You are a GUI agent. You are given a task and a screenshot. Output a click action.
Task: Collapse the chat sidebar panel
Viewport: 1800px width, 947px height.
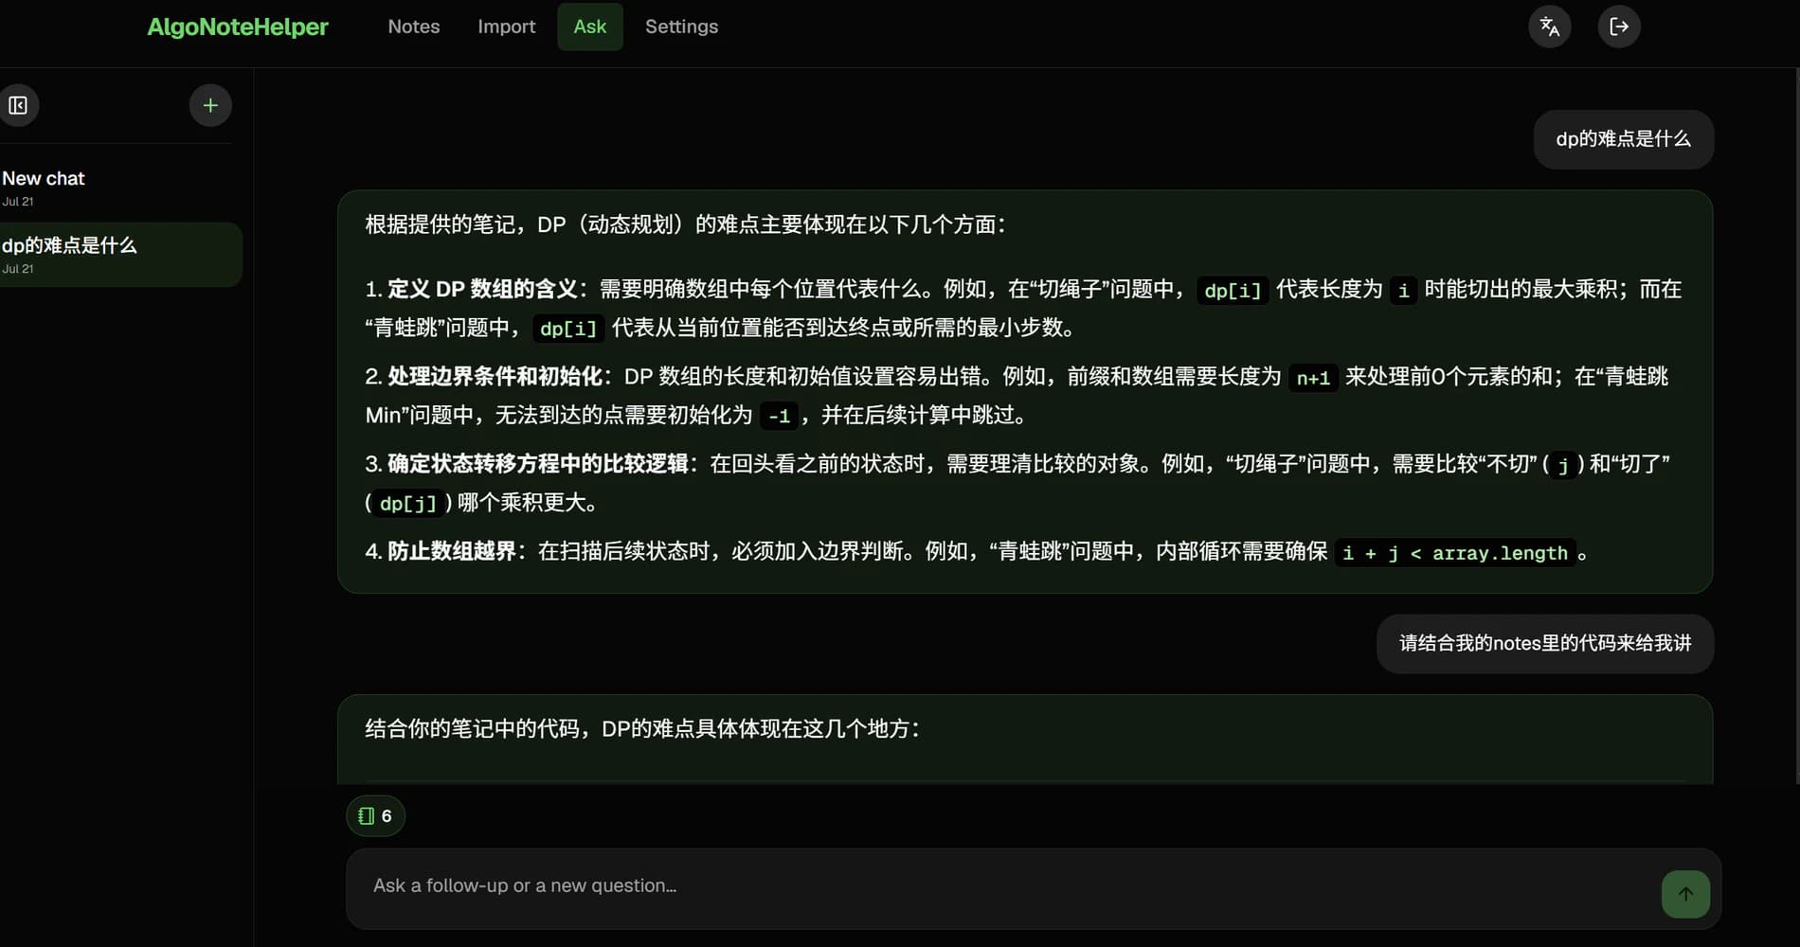click(18, 105)
